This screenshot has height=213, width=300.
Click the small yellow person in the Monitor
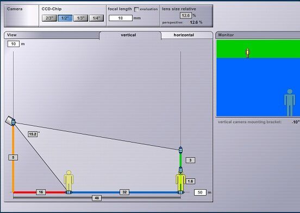[248, 53]
